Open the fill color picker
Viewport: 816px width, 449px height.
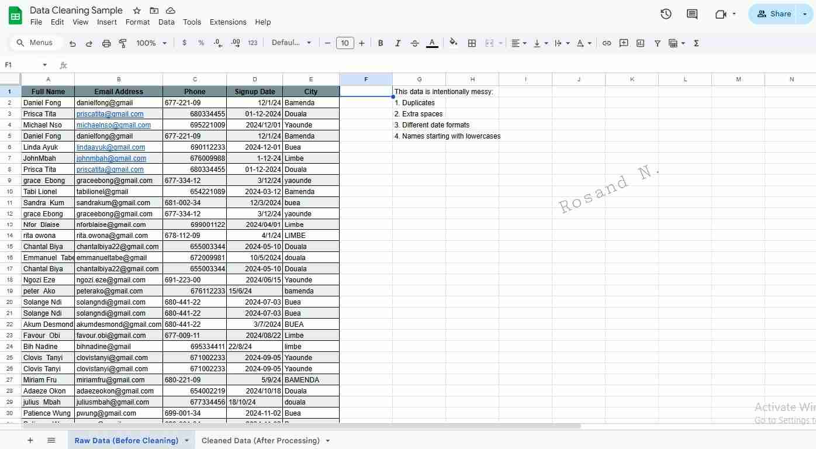click(453, 43)
